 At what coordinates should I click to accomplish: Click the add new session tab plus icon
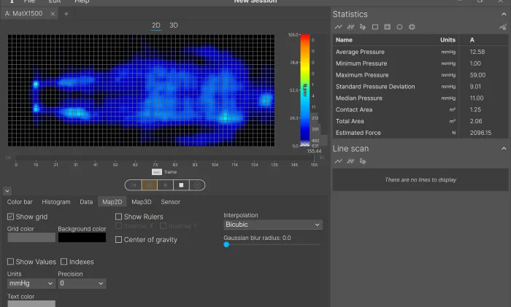(x=66, y=14)
